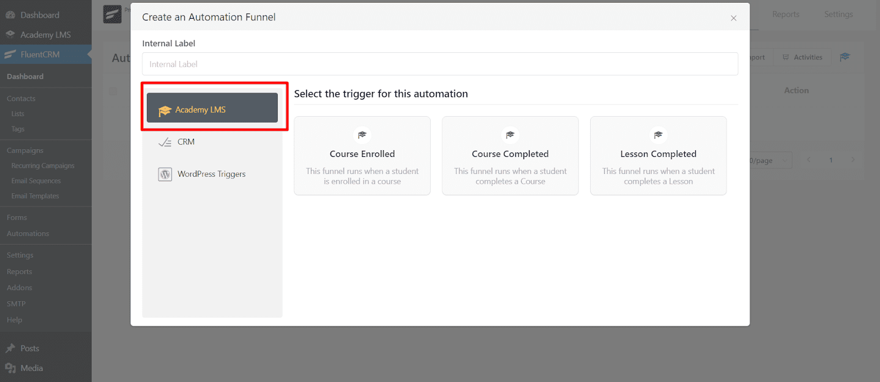Click the Posts pushpin icon
This screenshot has width=880, height=382.
(10, 348)
